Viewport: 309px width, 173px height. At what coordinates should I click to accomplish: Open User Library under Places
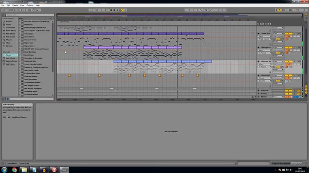pyautogui.click(x=10, y=58)
